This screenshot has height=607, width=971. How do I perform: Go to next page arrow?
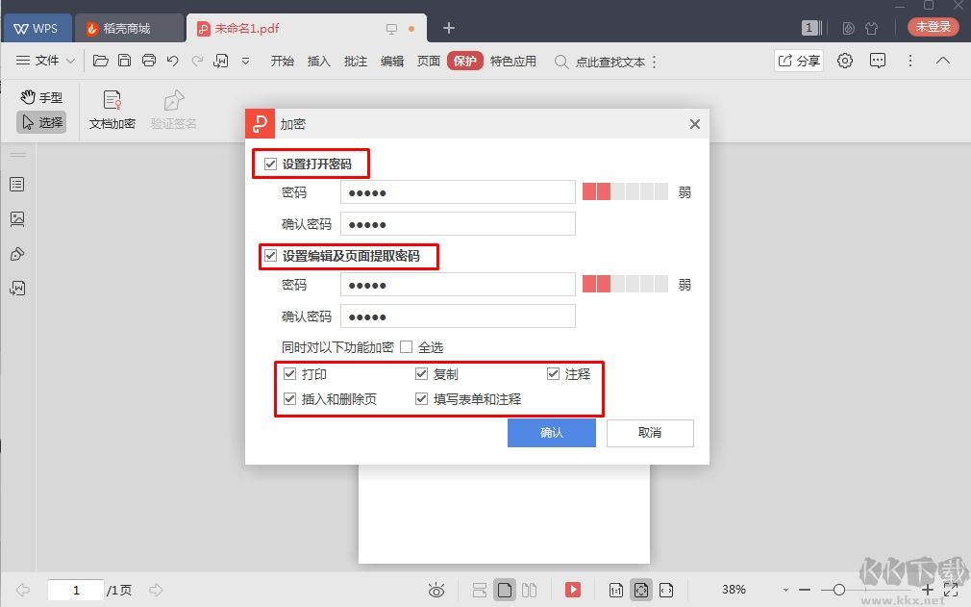pos(156,590)
